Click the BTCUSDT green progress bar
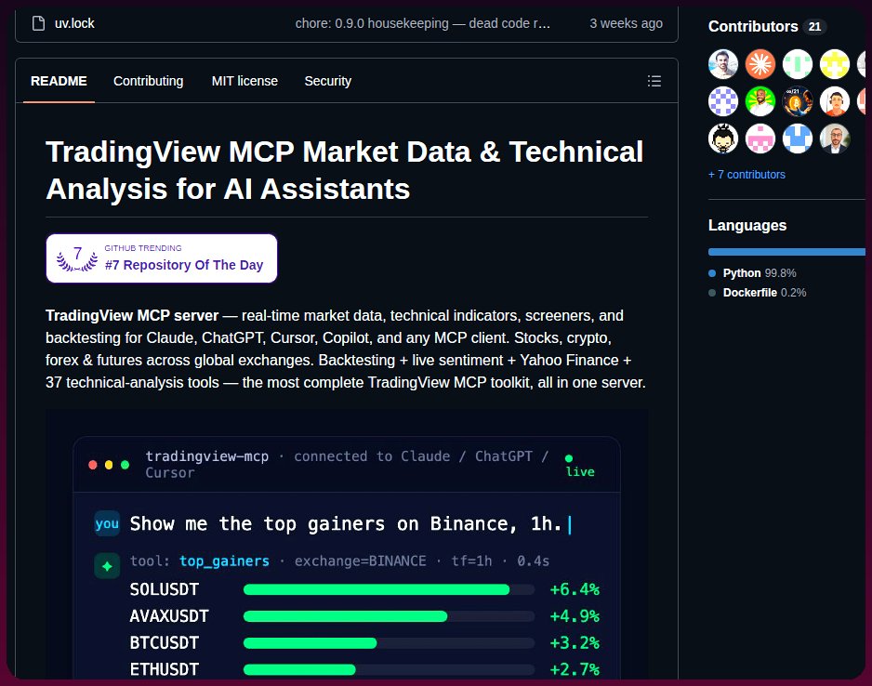872x686 pixels. [x=310, y=642]
